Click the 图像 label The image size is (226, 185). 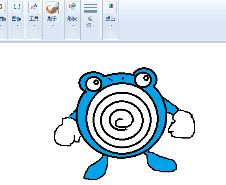[x=17, y=19]
